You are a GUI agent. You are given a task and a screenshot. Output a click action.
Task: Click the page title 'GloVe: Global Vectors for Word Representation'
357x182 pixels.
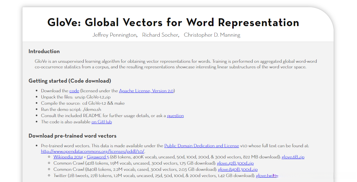173,22
